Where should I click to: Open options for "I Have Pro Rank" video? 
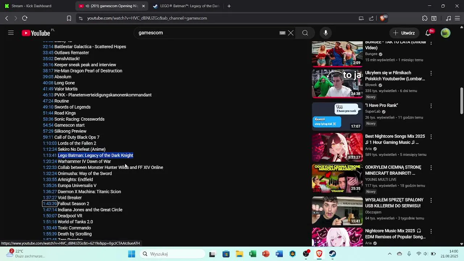pyautogui.click(x=431, y=106)
